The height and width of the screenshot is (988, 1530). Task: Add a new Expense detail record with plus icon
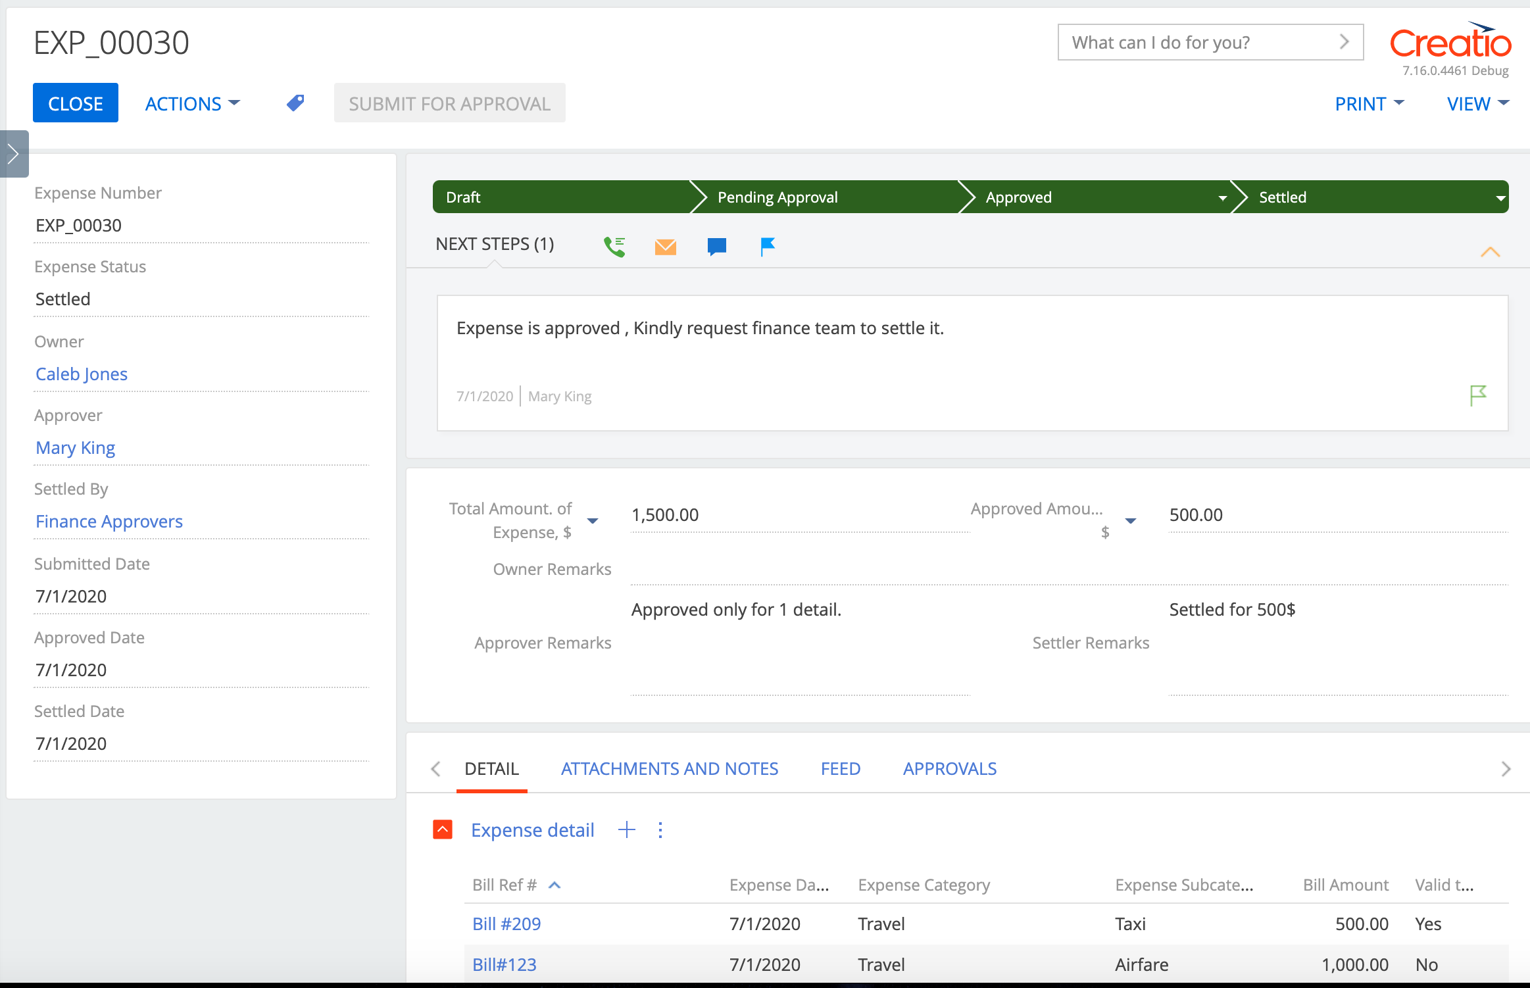point(627,829)
